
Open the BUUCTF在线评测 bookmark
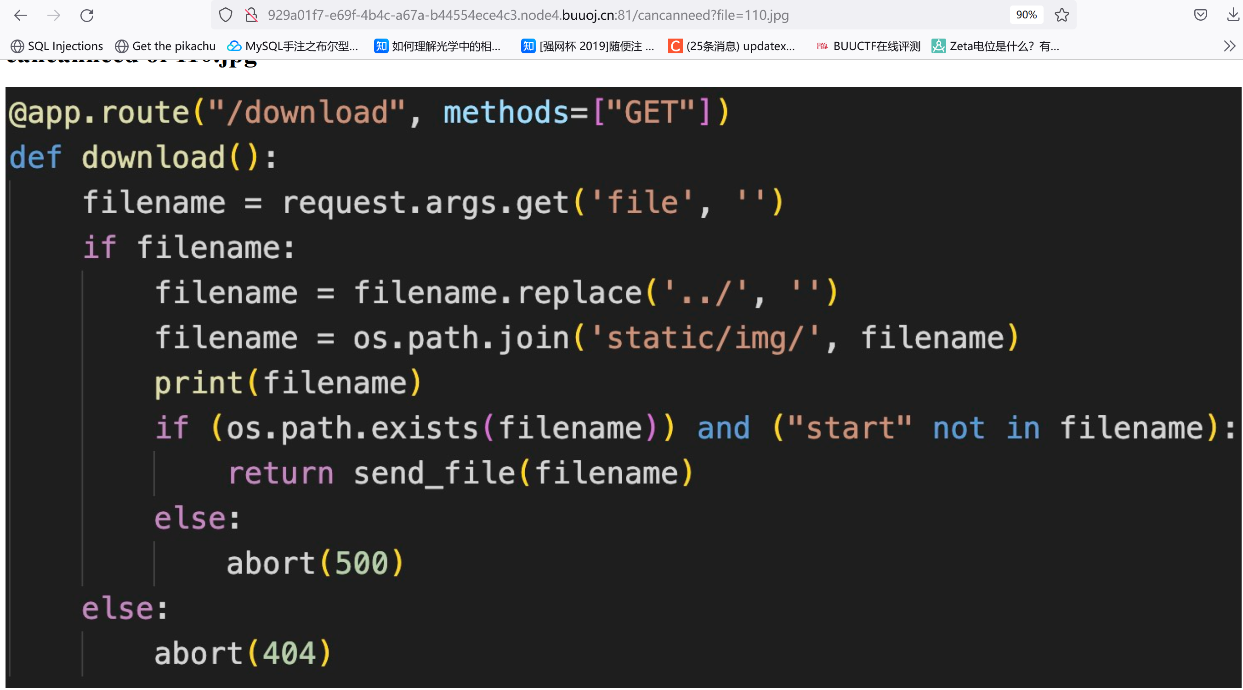click(868, 46)
